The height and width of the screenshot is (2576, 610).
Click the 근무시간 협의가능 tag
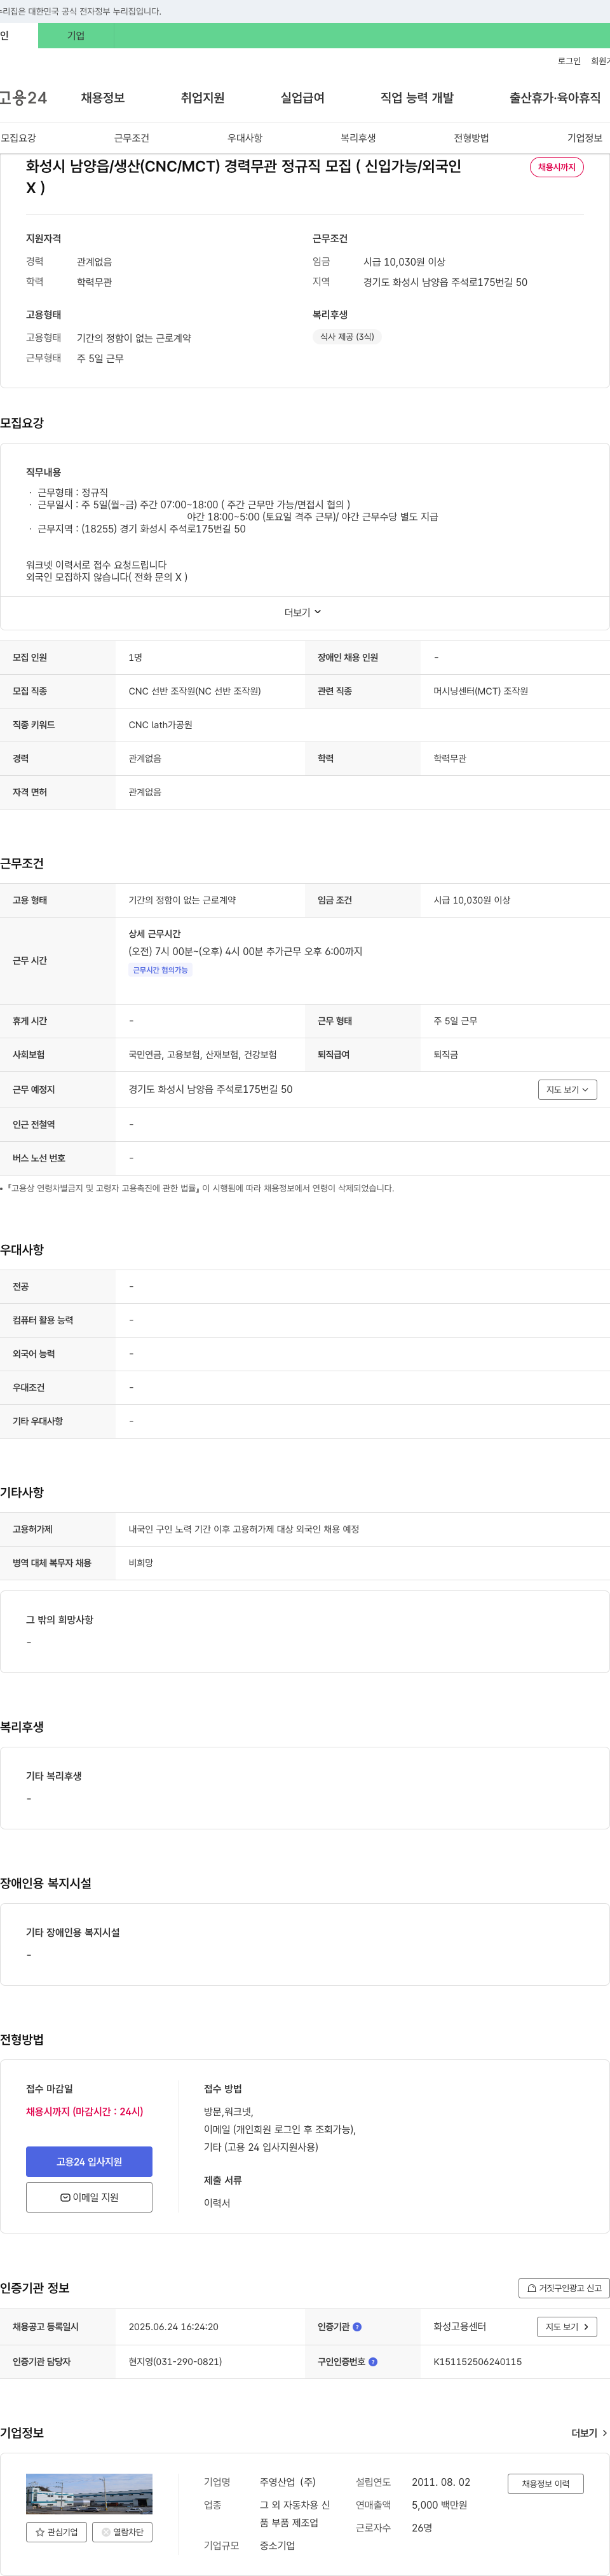(x=160, y=970)
